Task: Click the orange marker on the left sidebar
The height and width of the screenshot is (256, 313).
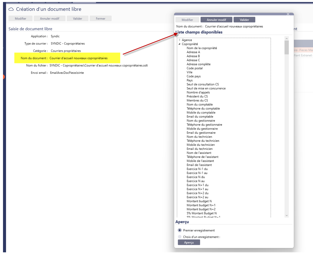Action: tap(3, 77)
